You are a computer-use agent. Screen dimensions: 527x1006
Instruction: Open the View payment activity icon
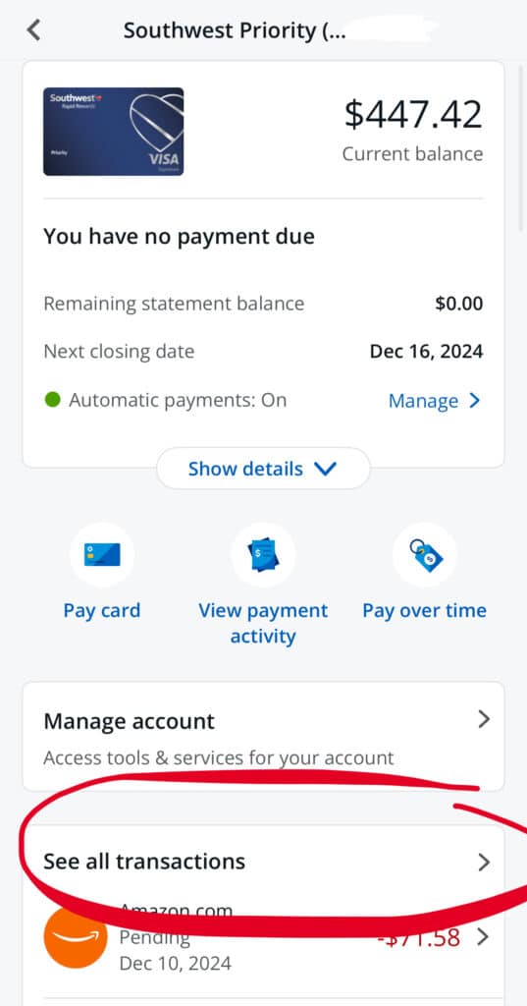pos(263,554)
